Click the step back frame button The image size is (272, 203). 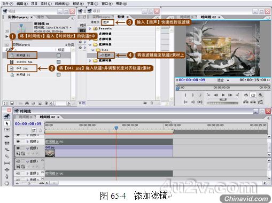[216, 95]
